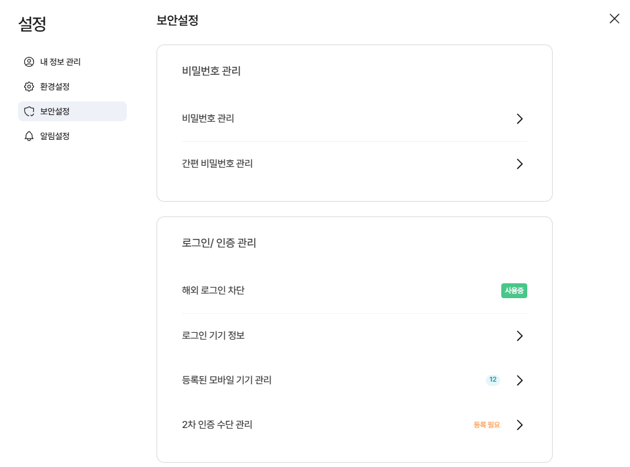Open 간편 비밀번호 관리 text row

pyautogui.click(x=217, y=163)
